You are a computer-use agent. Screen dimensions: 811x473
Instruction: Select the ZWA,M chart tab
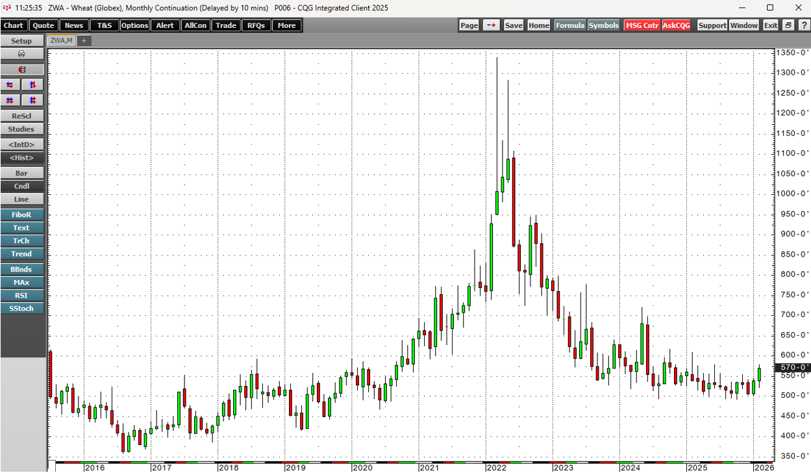pyautogui.click(x=62, y=40)
